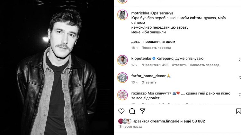This screenshot has width=241, height=135.
Task: Reply to klopotenko's comment
Action: pos(179,65)
